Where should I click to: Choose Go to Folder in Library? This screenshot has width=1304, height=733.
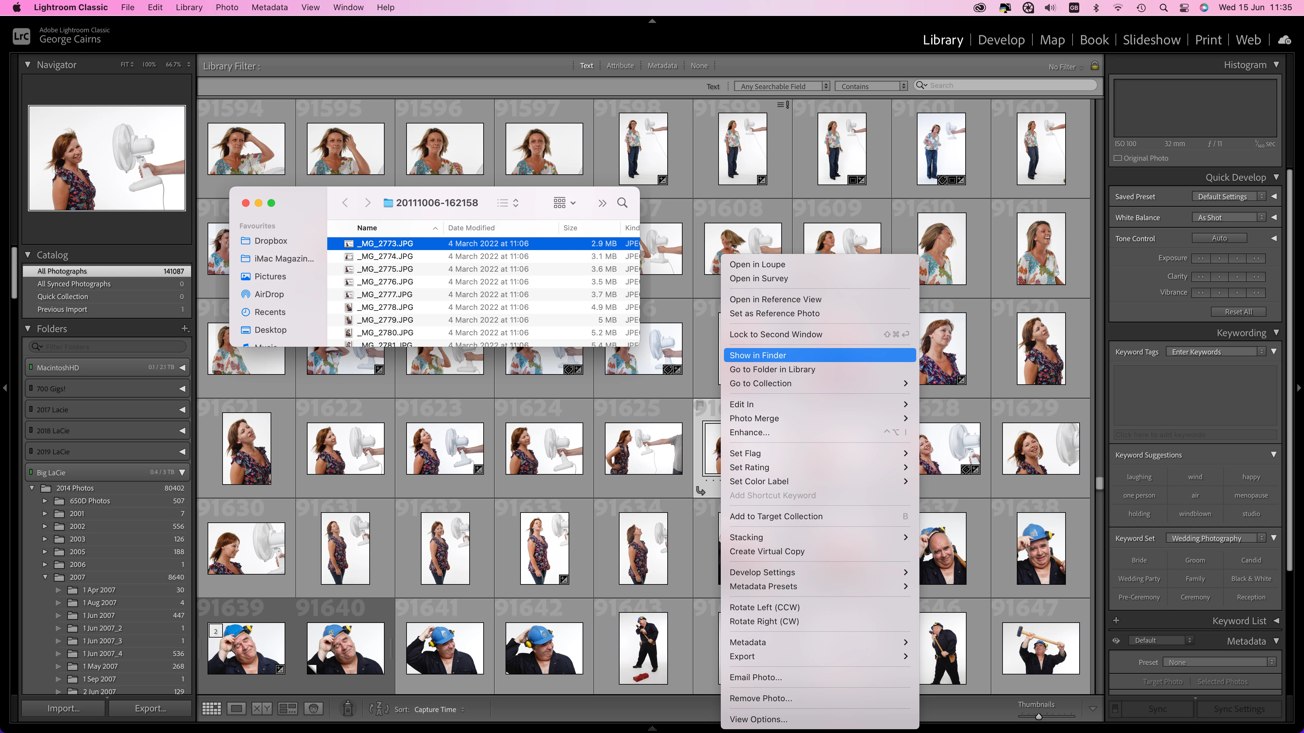(x=772, y=369)
